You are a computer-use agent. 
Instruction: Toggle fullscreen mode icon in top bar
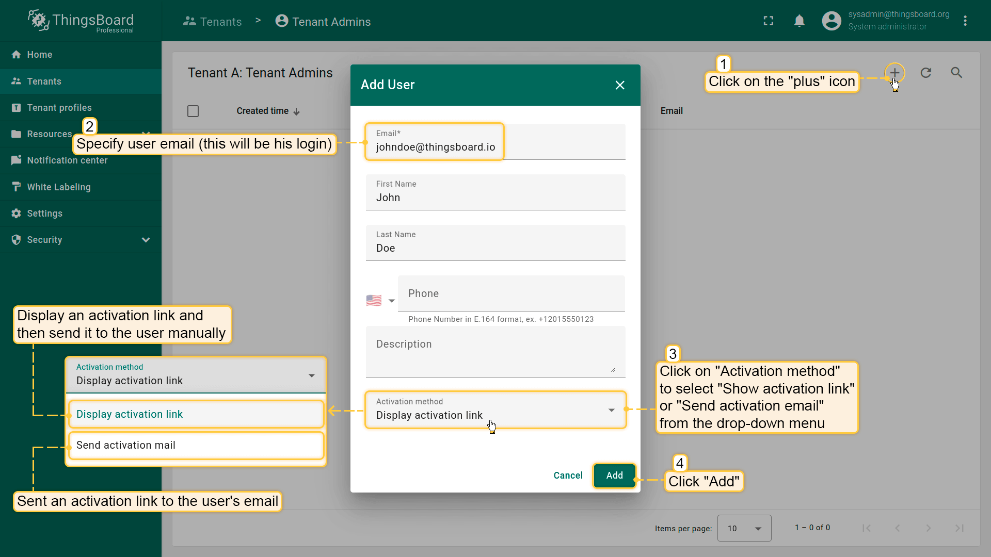click(x=769, y=21)
